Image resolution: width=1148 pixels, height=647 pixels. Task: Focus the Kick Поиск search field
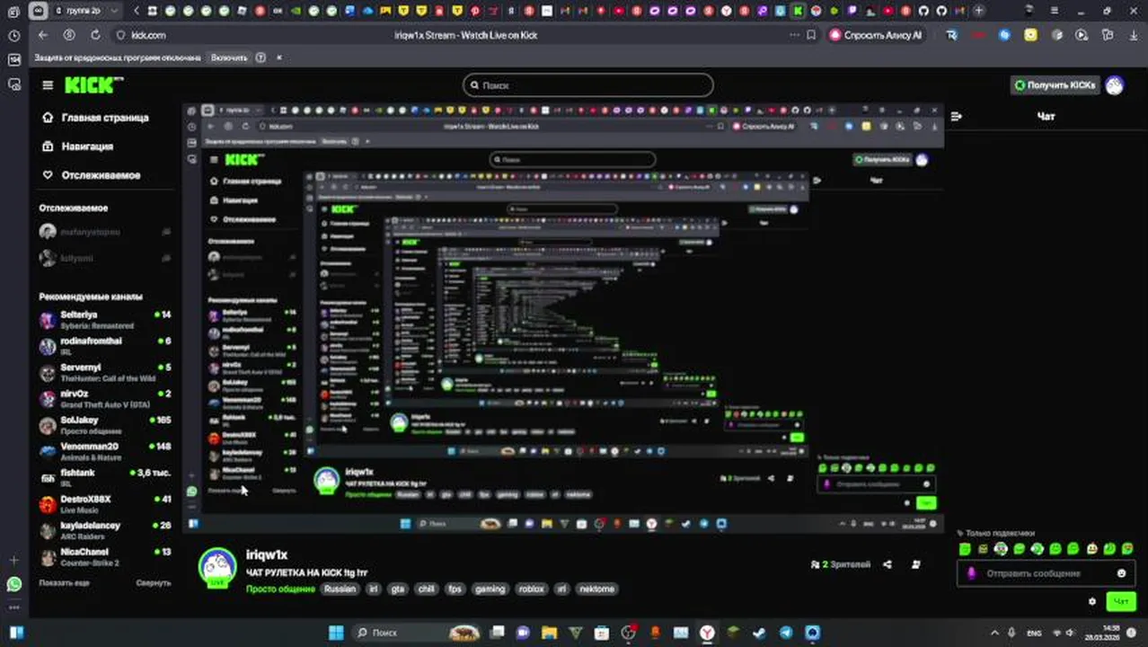[x=588, y=85]
